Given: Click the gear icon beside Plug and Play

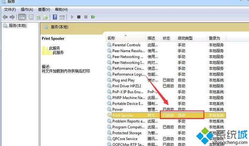Looking at the screenshot, I should tap(109, 80).
